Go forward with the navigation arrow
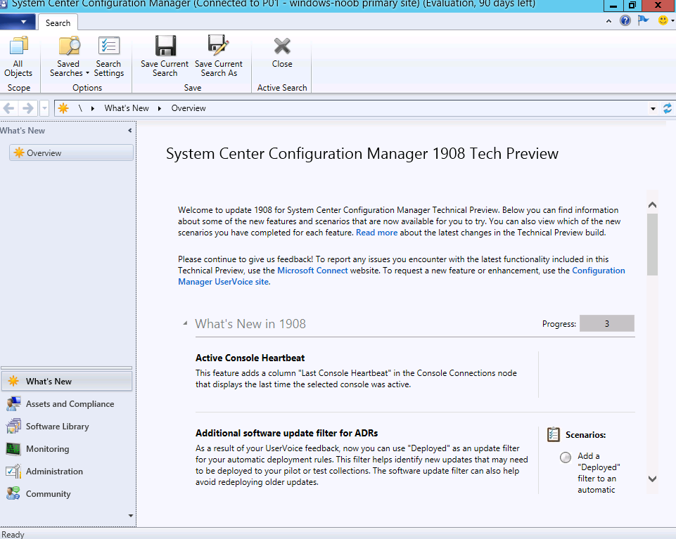 [27, 108]
